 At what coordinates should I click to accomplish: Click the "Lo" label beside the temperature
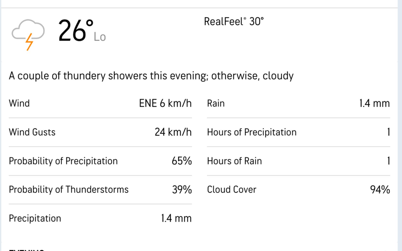[100, 37]
